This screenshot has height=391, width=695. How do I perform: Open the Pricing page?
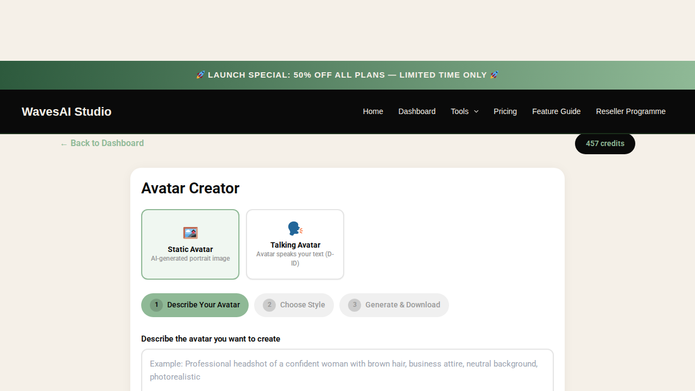pos(505,111)
